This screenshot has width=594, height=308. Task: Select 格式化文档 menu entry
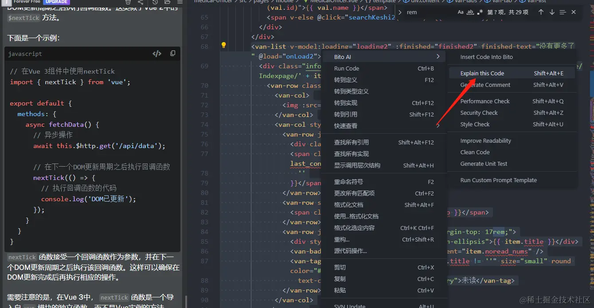(x=384, y=205)
